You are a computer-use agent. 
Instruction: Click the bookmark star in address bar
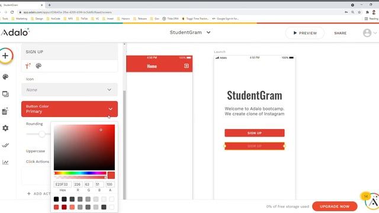click(x=359, y=12)
